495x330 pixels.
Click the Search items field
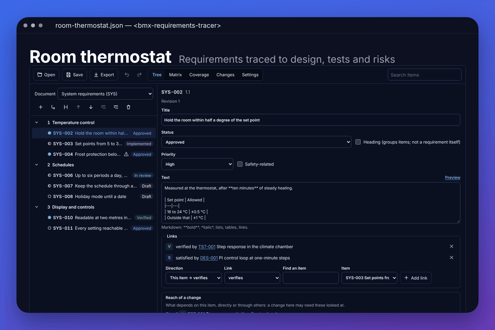pyautogui.click(x=425, y=75)
